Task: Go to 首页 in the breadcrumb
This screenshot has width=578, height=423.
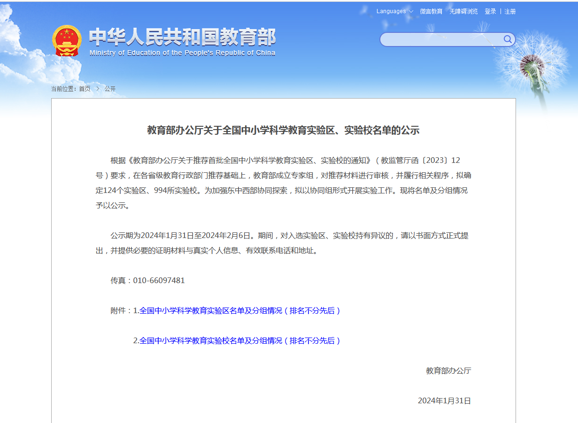Action: 85,89
